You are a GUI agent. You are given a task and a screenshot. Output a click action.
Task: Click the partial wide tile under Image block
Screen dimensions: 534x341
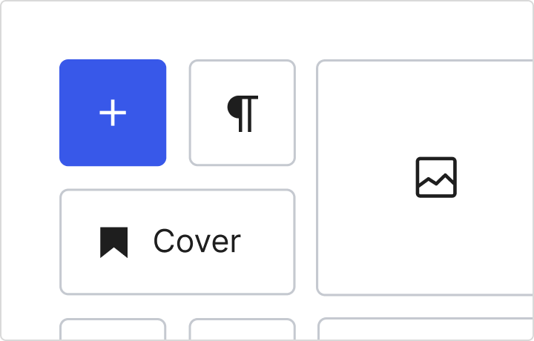point(425,330)
